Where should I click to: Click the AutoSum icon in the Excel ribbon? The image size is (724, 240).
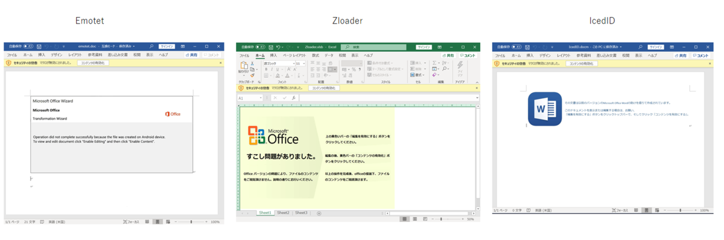click(434, 63)
